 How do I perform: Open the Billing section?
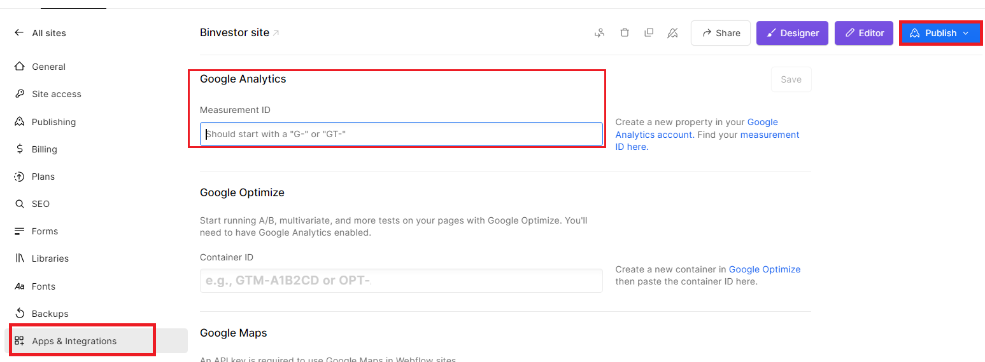point(44,149)
